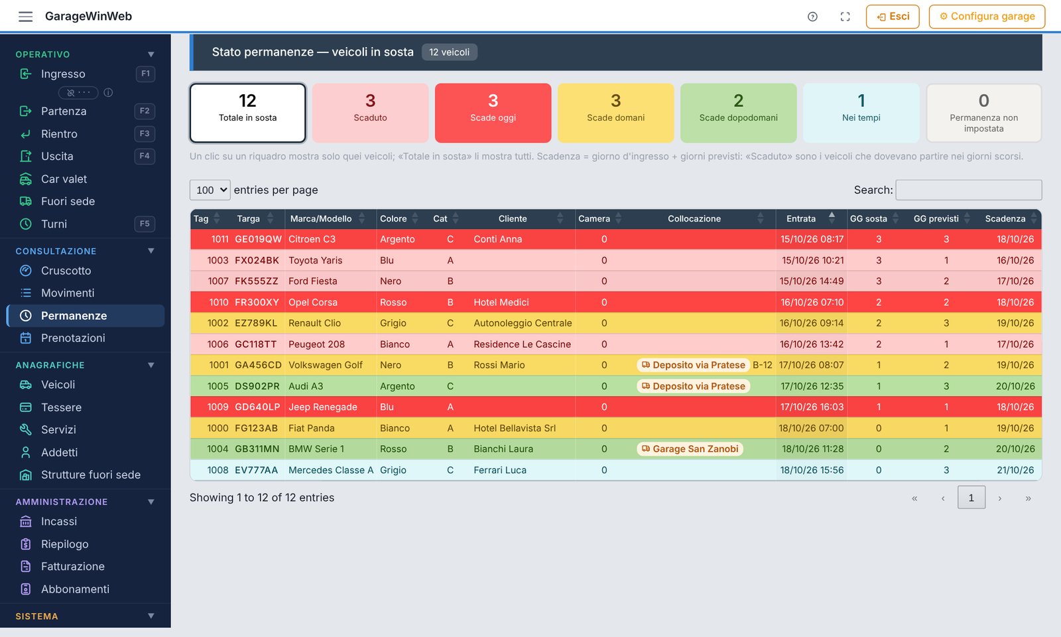Image resolution: width=1061 pixels, height=637 pixels.
Task: Click the Cruscotto gauge icon
Action: pyautogui.click(x=26, y=271)
